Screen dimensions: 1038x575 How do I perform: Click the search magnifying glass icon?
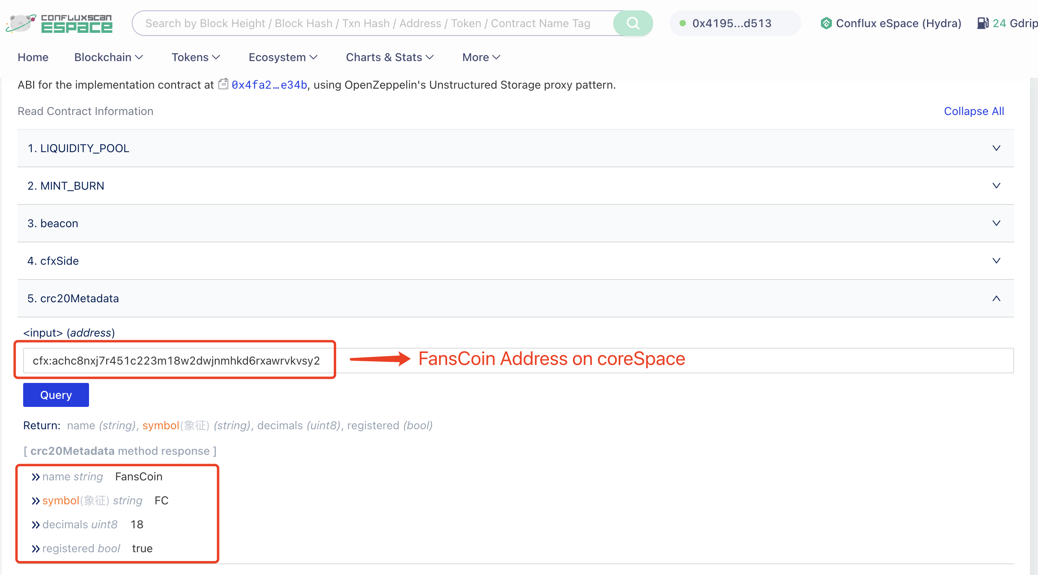(x=632, y=24)
